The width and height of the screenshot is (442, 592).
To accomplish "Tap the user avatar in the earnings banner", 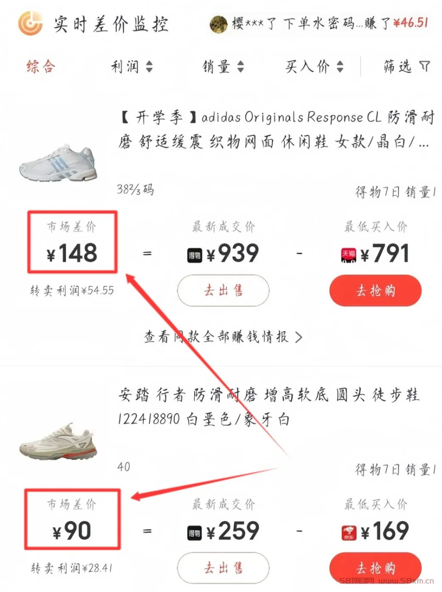I will tap(218, 24).
